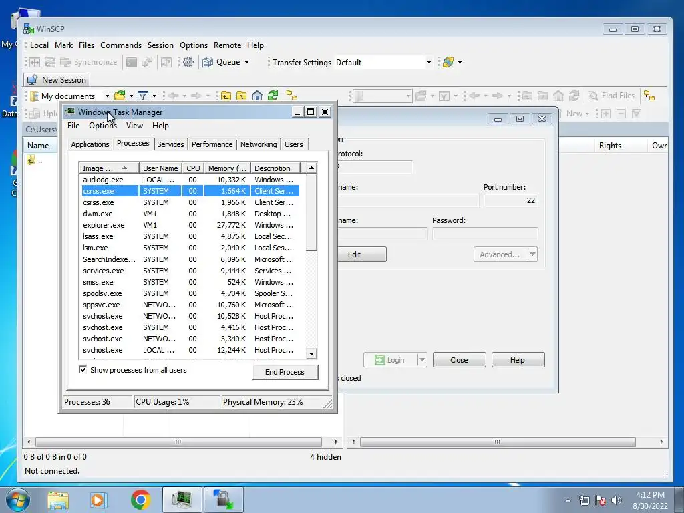Refresh the local panel with green arrows icon
Image resolution: width=684 pixels, height=513 pixels.
pyautogui.click(x=273, y=96)
